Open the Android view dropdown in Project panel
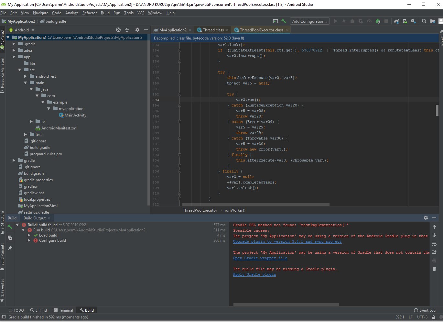 click(22, 30)
